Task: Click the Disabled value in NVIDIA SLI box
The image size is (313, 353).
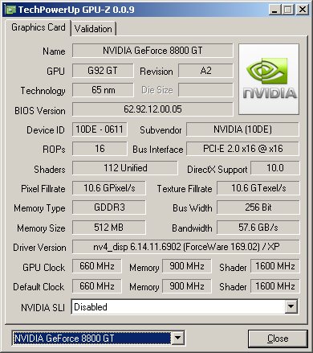Action: [x=91, y=307]
